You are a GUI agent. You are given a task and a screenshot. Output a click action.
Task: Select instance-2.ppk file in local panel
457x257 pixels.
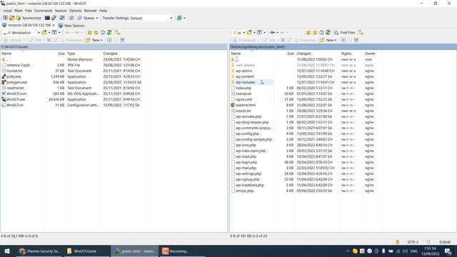[18, 65]
